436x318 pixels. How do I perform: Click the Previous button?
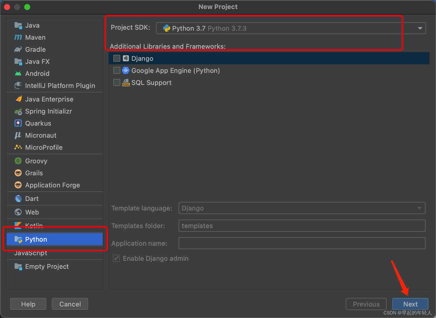[366, 304]
